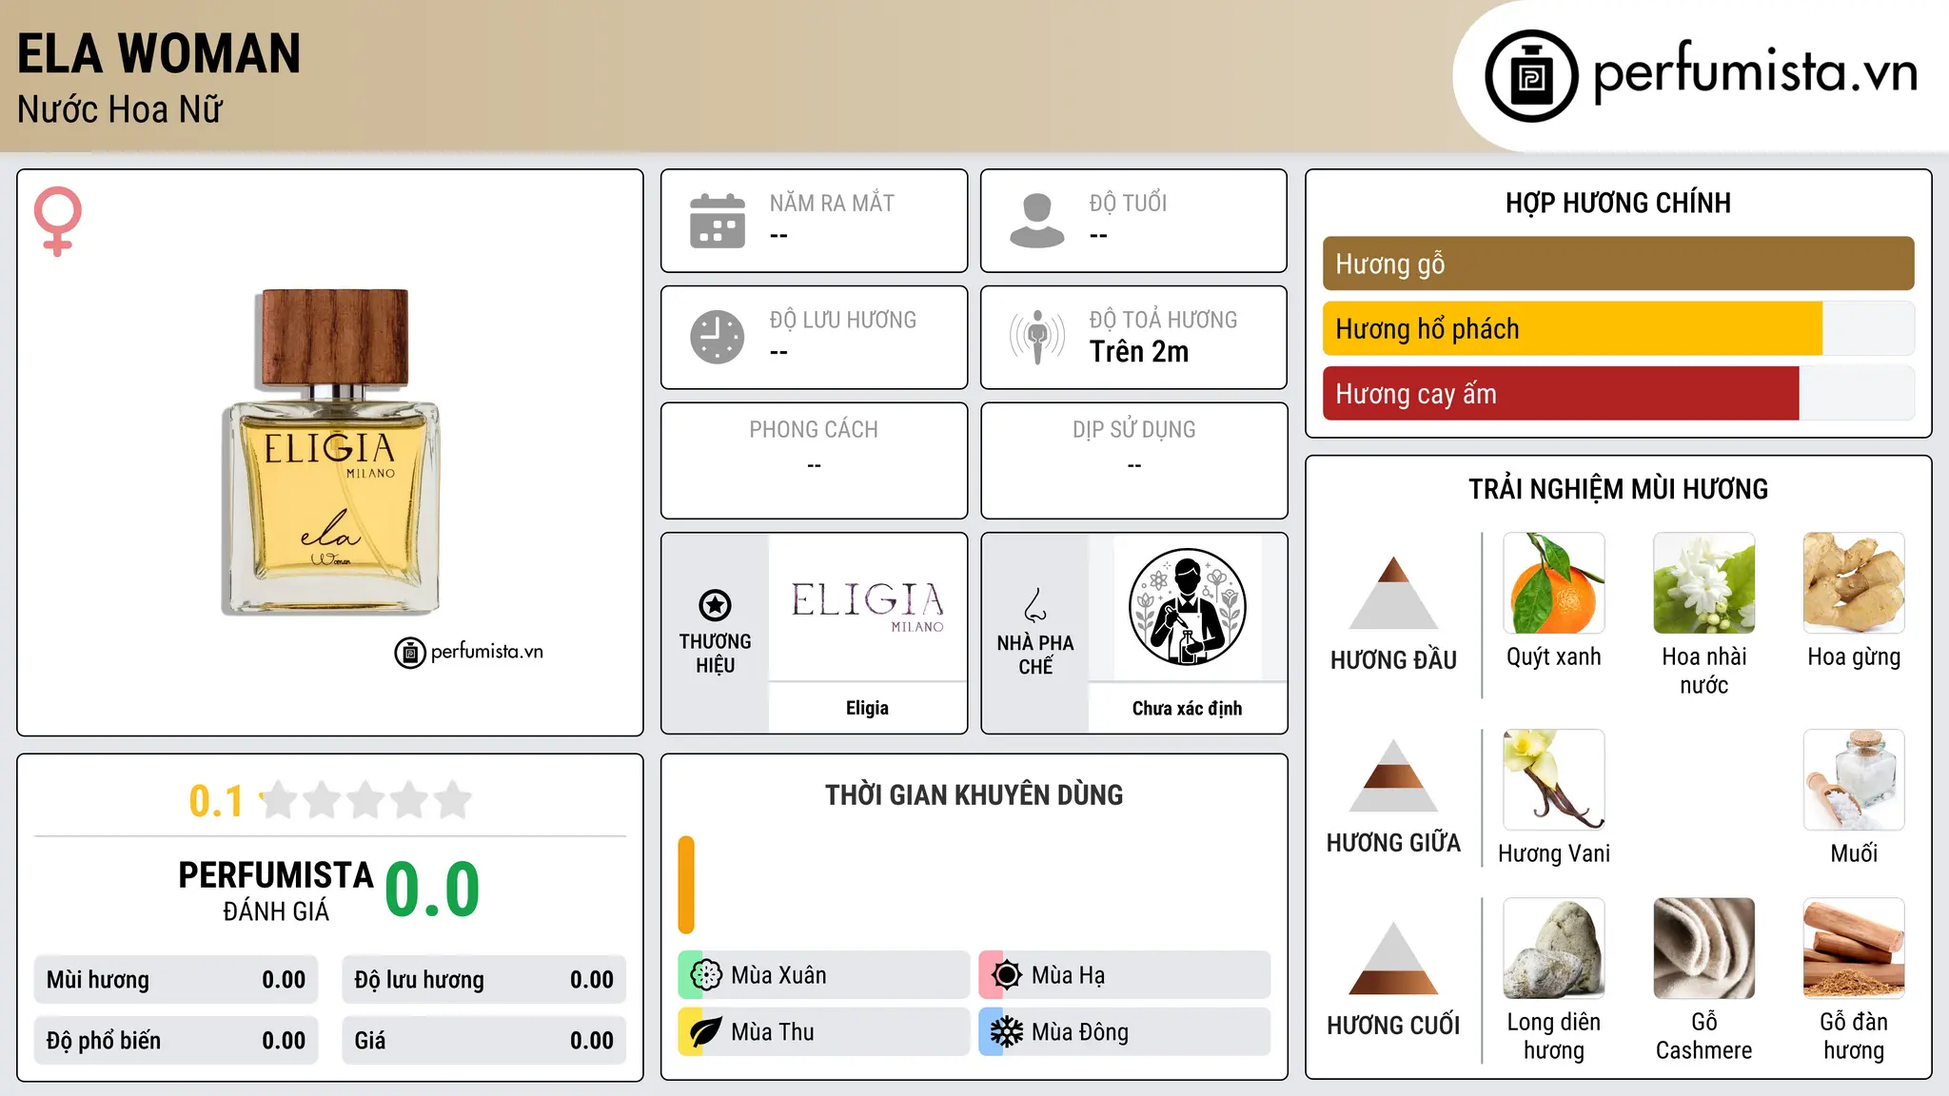This screenshot has height=1096, width=1949.
Task: Click the nose icon above Nhà pha chế
Action: tap(1035, 605)
